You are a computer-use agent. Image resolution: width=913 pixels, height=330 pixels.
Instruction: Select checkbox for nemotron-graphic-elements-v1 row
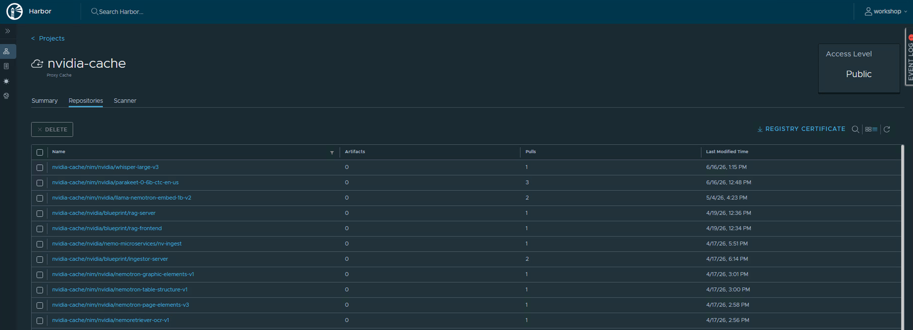[40, 275]
